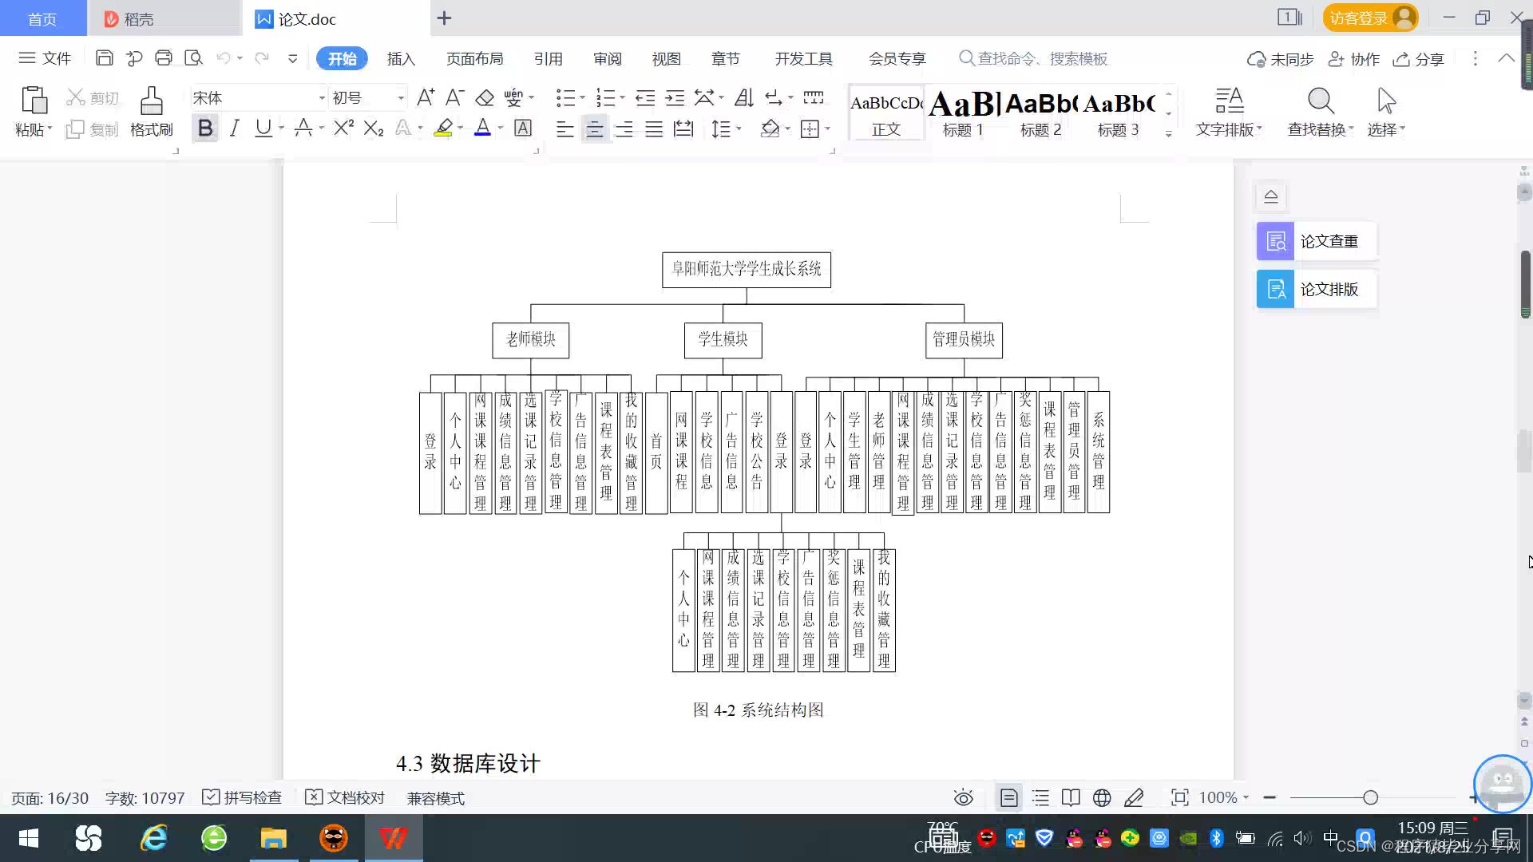
Task: Open the font name dropdown 宋体
Action: point(322,98)
